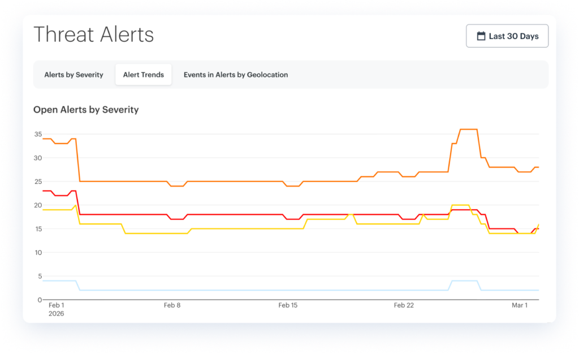Screen dimensions: 579x354
Task: Click the 35 value on y-axis
Action: [38, 134]
